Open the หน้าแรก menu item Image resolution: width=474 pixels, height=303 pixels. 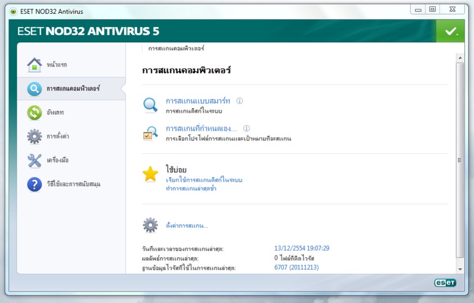[57, 65]
